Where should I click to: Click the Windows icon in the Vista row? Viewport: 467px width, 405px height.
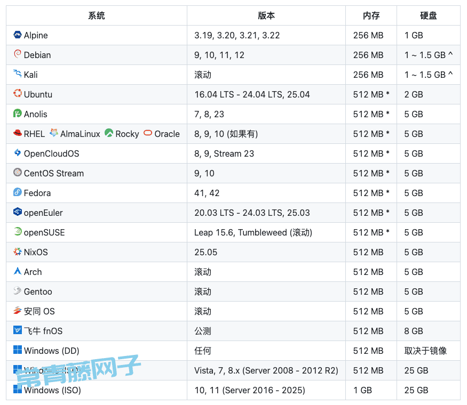tap(18, 370)
